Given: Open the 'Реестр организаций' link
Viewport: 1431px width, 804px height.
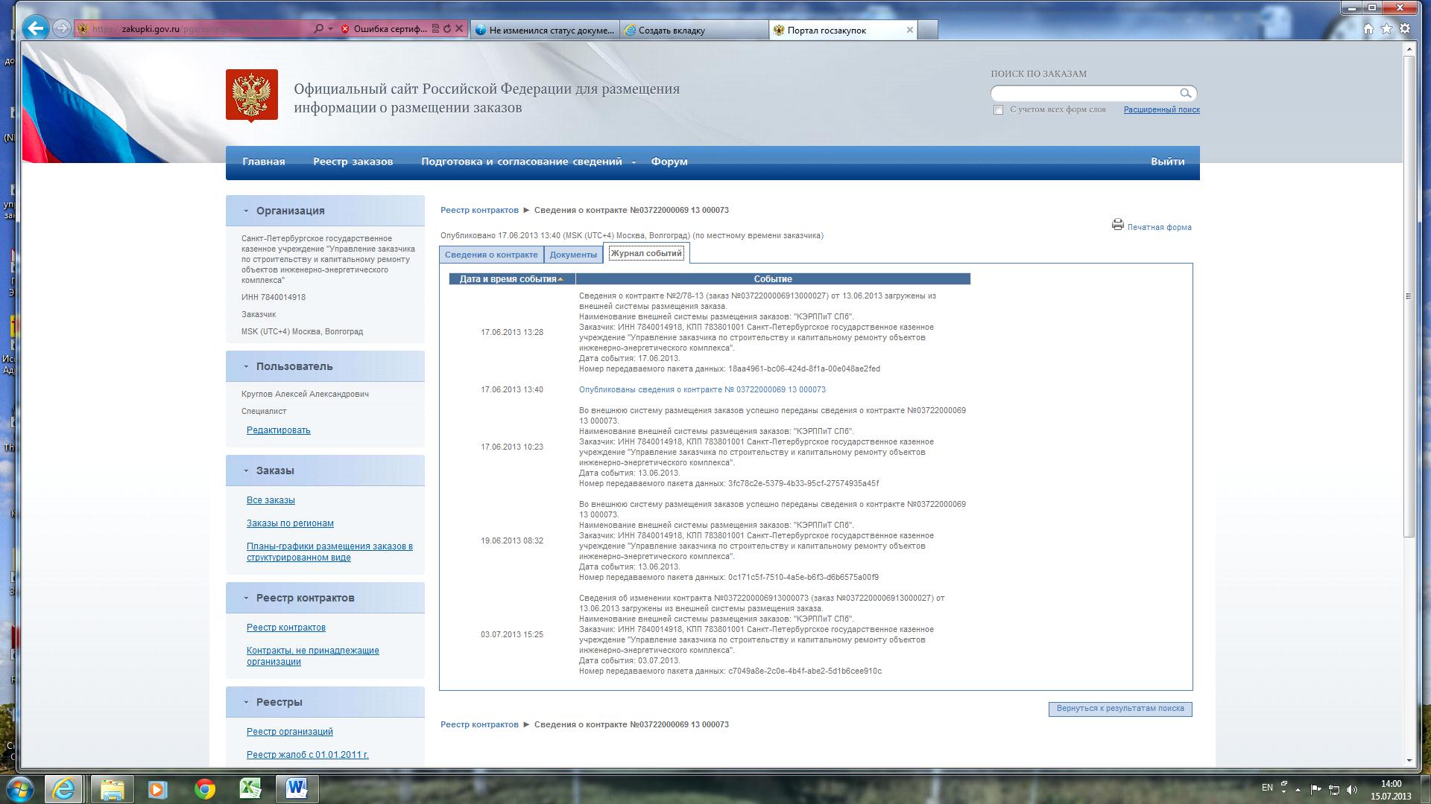Looking at the screenshot, I should tap(290, 732).
